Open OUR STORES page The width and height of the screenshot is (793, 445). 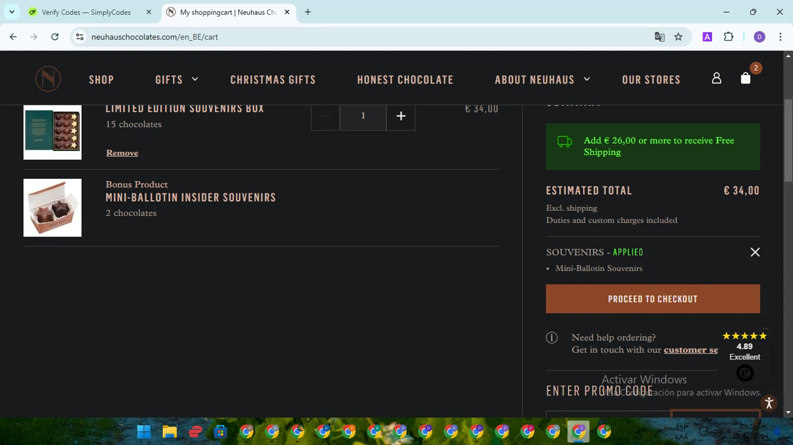click(x=651, y=80)
